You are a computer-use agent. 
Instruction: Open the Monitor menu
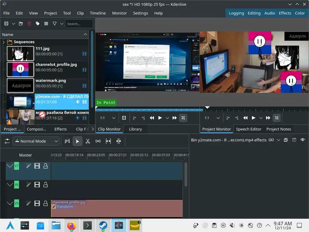point(119,13)
